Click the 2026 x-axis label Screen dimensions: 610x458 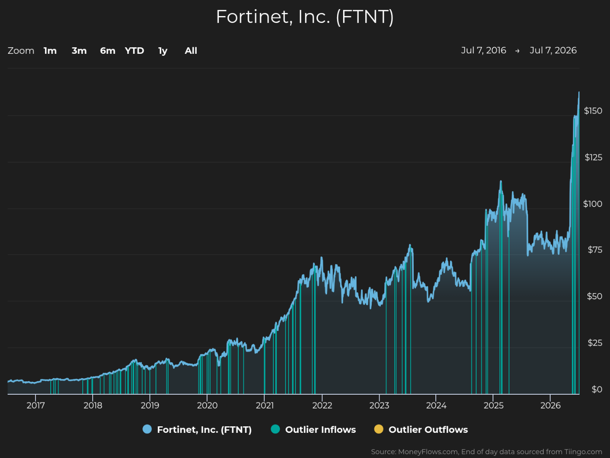(551, 406)
